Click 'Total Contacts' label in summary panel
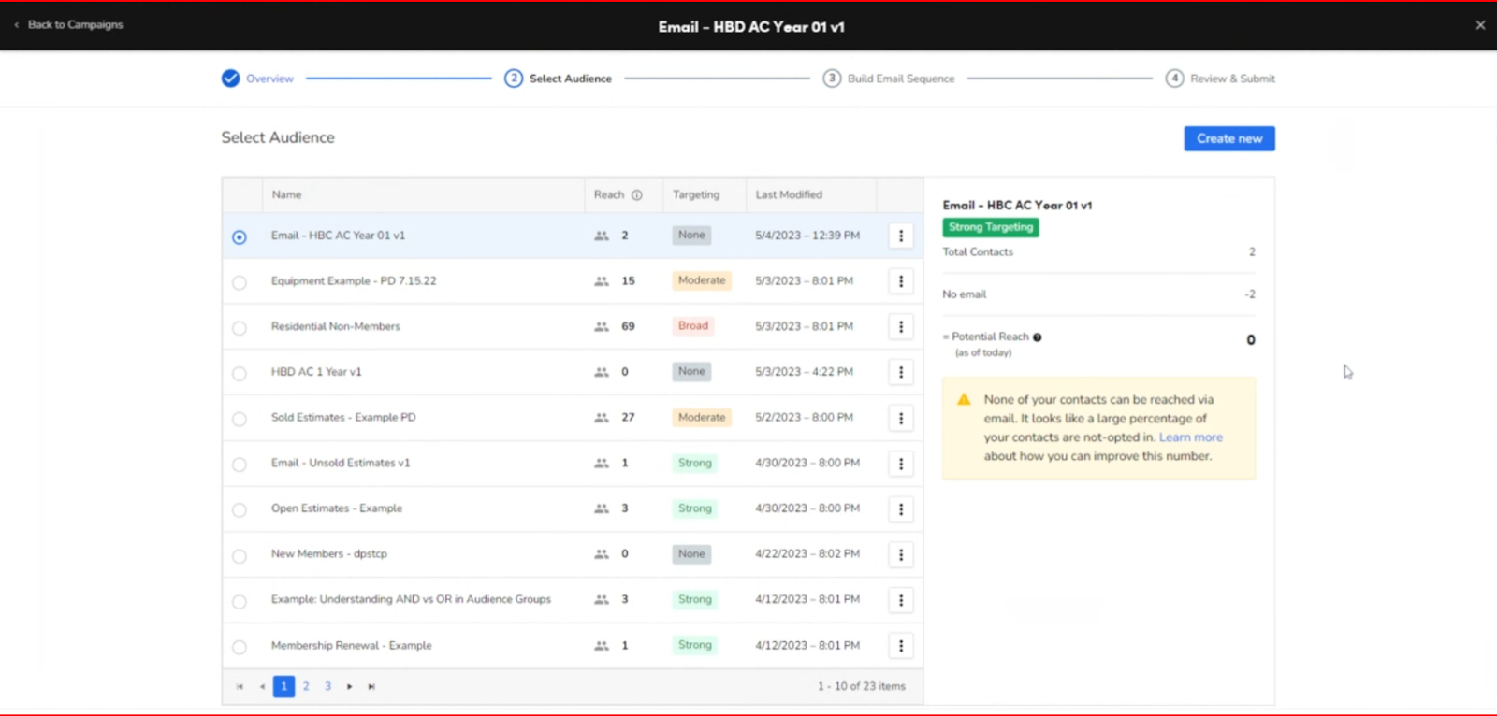This screenshot has width=1497, height=716. [978, 252]
